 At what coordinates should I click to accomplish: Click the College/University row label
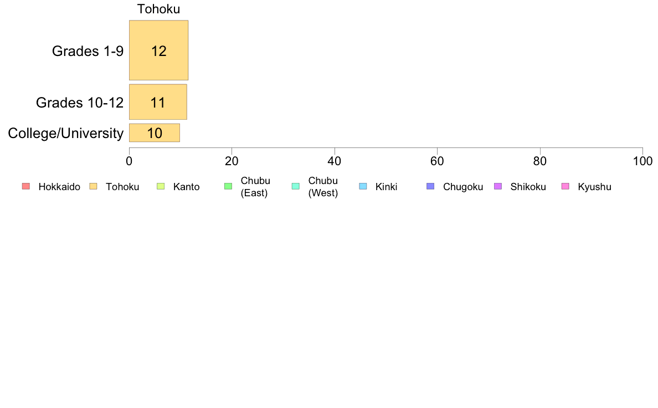(66, 133)
